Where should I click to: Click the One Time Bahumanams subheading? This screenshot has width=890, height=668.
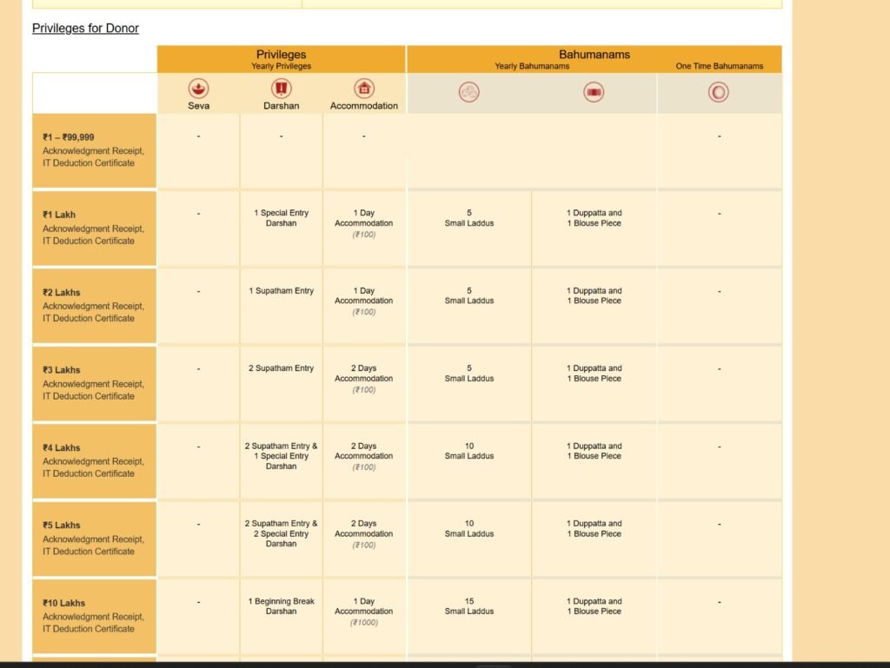coord(719,66)
